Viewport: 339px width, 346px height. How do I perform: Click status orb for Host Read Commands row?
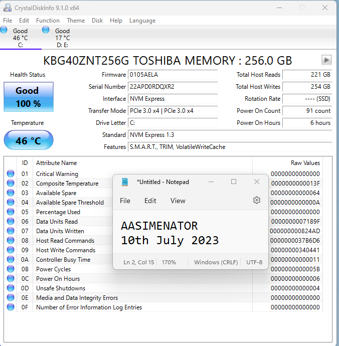click(11, 240)
